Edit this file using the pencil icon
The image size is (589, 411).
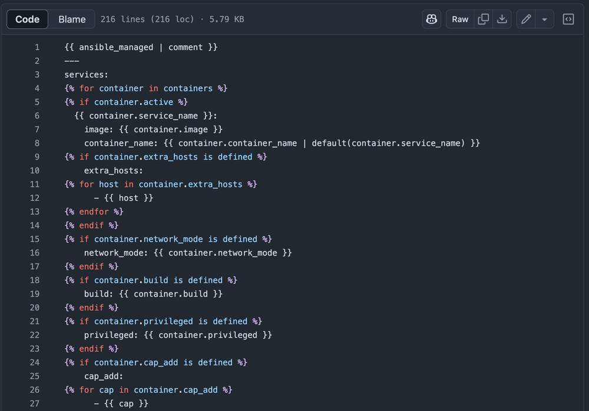526,19
